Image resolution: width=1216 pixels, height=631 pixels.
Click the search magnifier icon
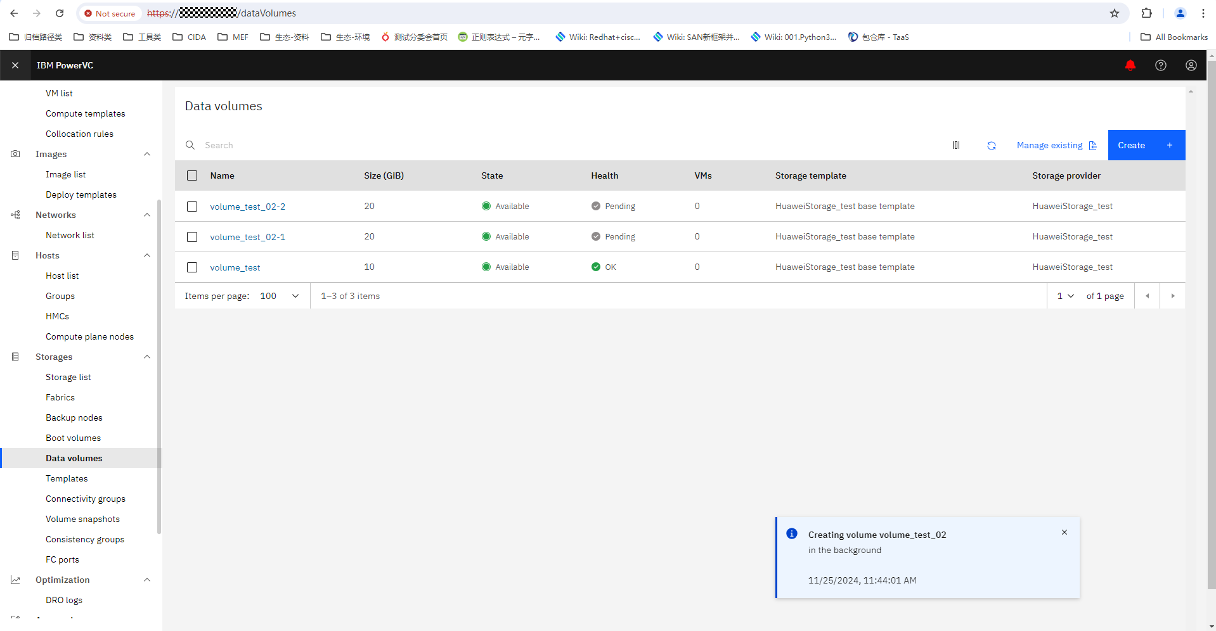point(190,145)
